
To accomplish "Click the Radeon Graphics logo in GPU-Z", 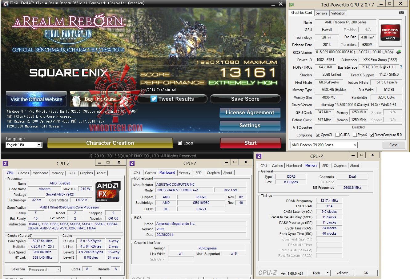I will click(390, 33).
